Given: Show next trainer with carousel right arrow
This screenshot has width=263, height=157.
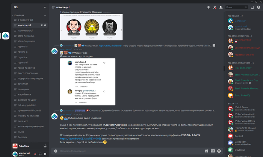Looking at the screenshot, I should coord(122,30).
